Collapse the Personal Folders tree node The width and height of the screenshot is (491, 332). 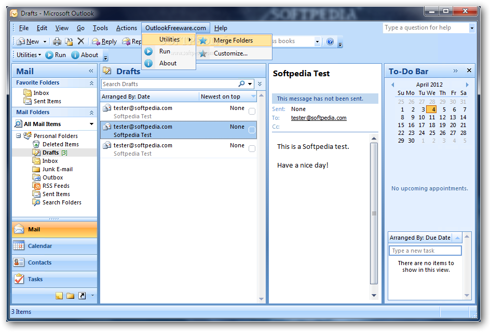(x=19, y=136)
